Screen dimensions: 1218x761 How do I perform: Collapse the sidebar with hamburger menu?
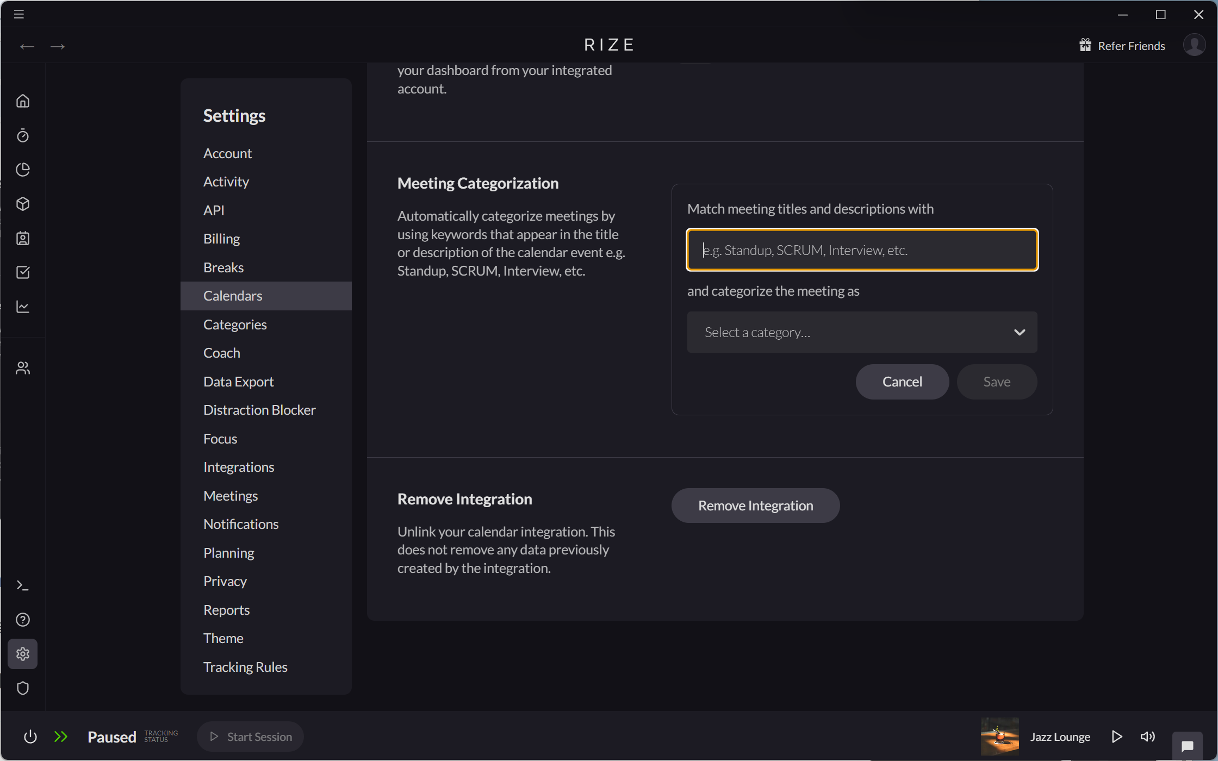click(x=18, y=14)
